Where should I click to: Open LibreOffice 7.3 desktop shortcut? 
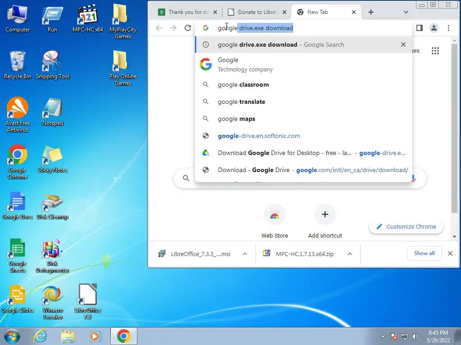pos(88,302)
